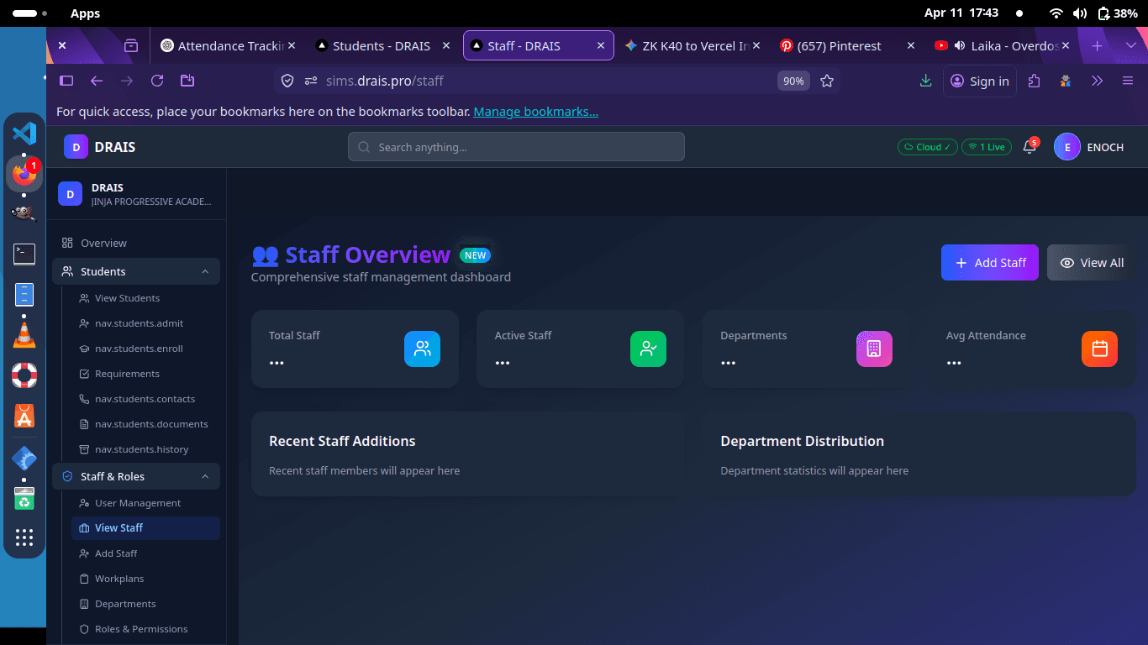Launch Visual Studio Code from the dock
Image resolution: width=1148 pixels, height=645 pixels.
(x=24, y=133)
